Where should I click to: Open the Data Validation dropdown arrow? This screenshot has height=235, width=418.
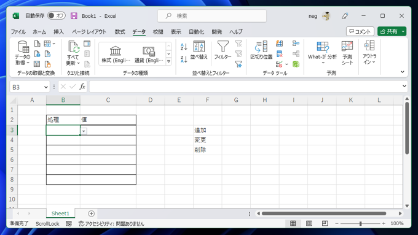pos(286,64)
